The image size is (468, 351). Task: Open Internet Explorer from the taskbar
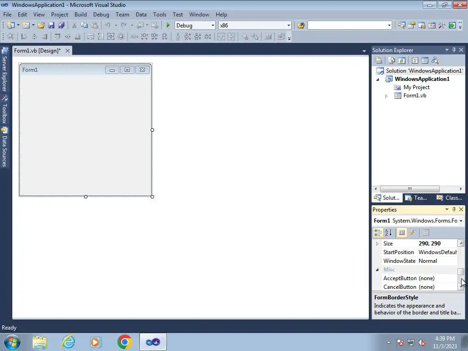click(x=68, y=342)
